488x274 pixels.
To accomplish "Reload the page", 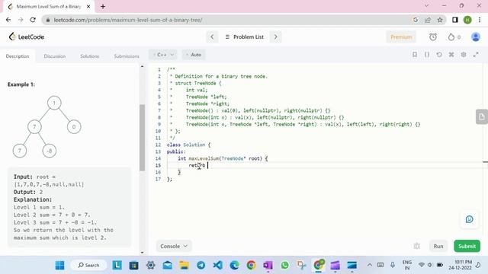I will pyautogui.click(x=33, y=20).
